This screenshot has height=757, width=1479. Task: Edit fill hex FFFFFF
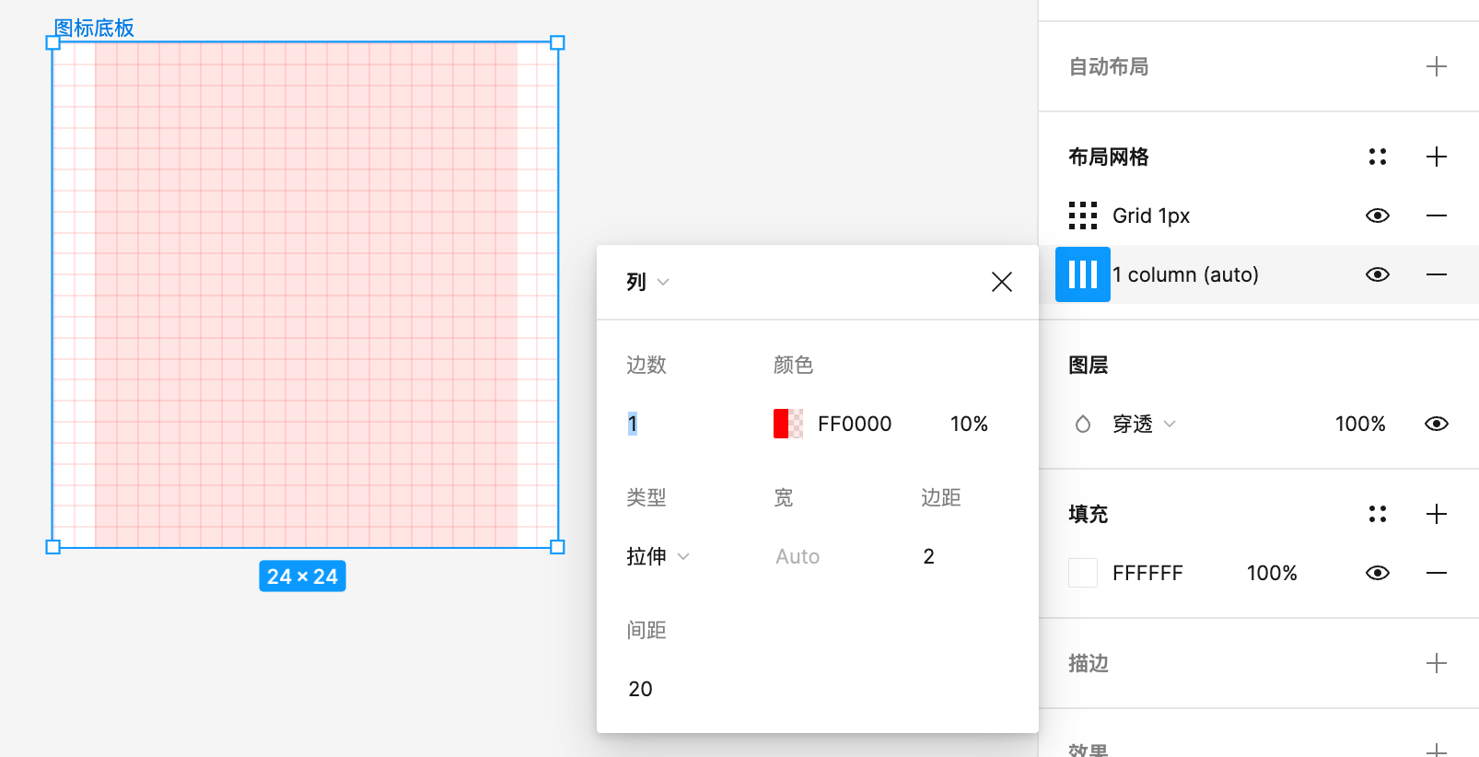[x=1147, y=573]
